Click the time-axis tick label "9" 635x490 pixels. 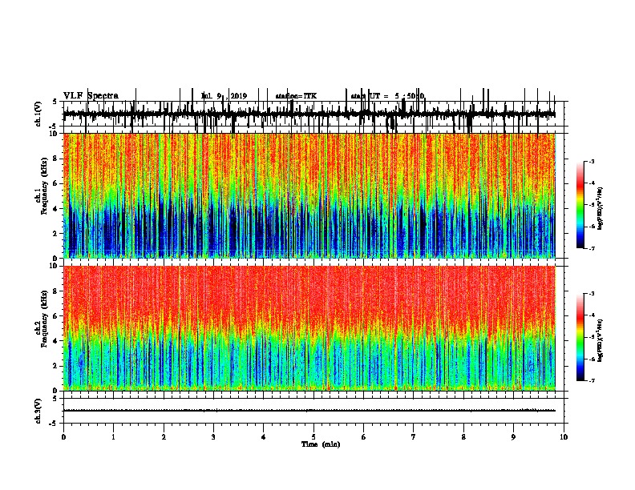pos(513,437)
